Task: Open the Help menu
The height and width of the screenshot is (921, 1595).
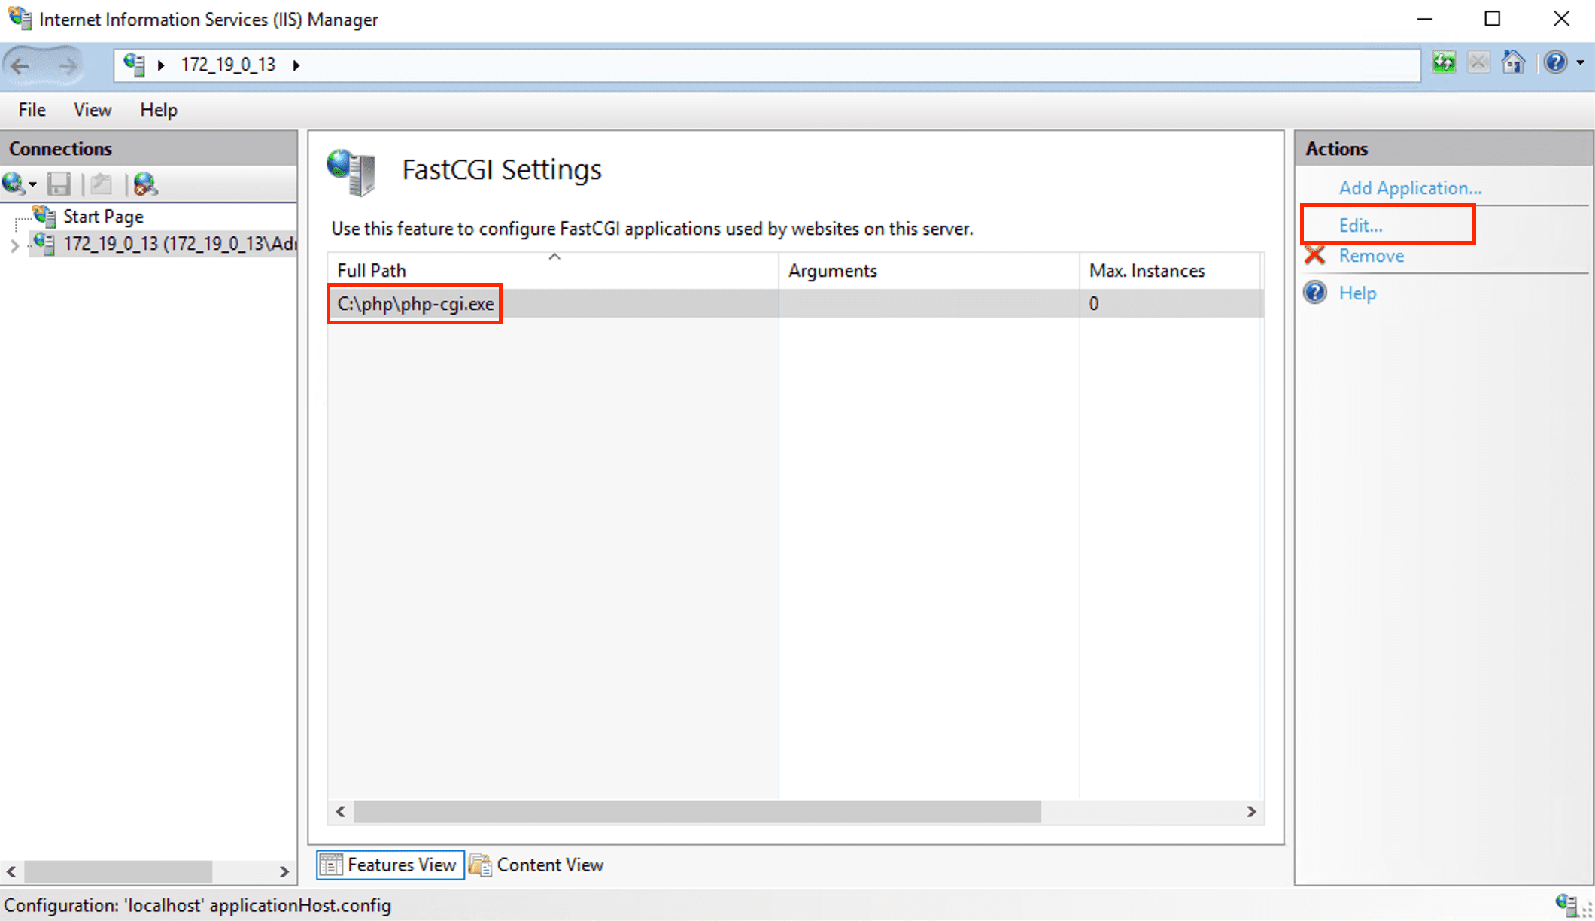Action: click(x=159, y=110)
